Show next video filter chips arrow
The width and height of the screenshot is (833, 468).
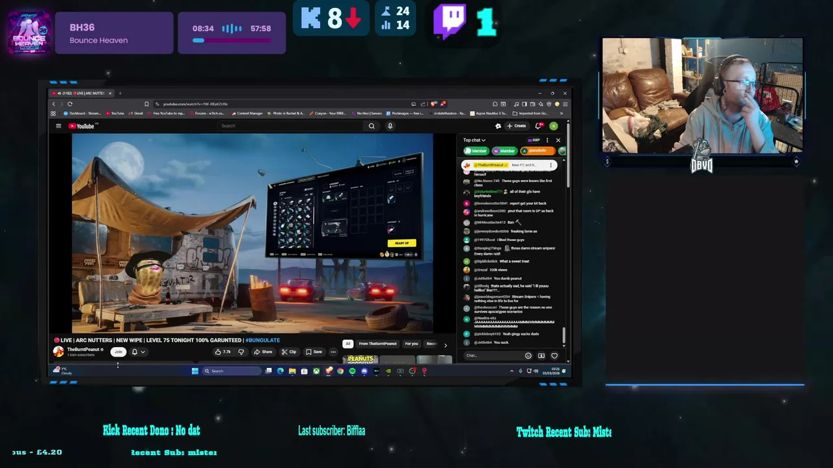coord(445,345)
